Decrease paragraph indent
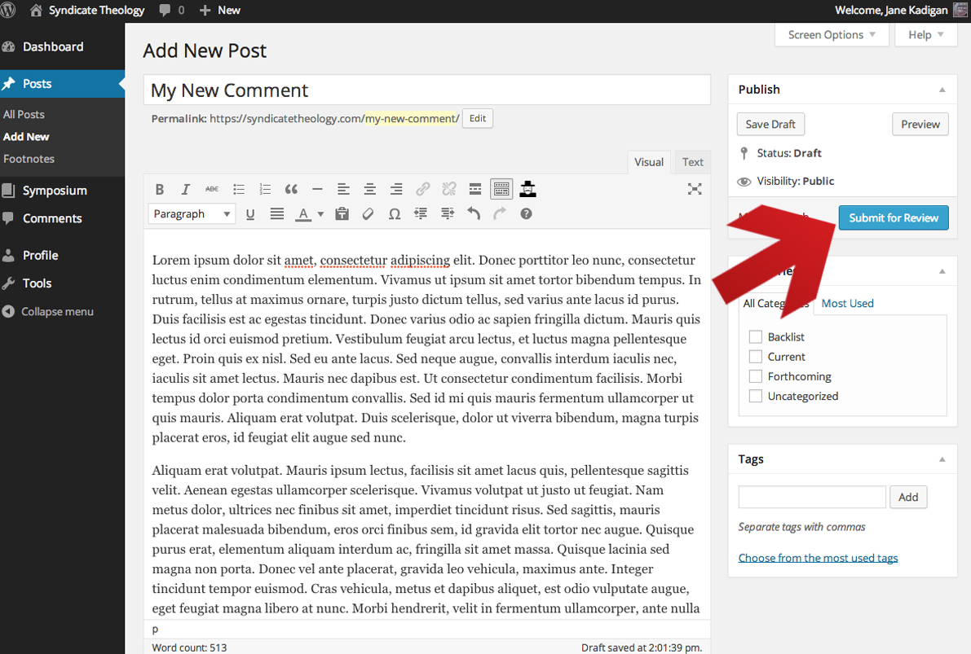This screenshot has width=971, height=654. point(421,214)
